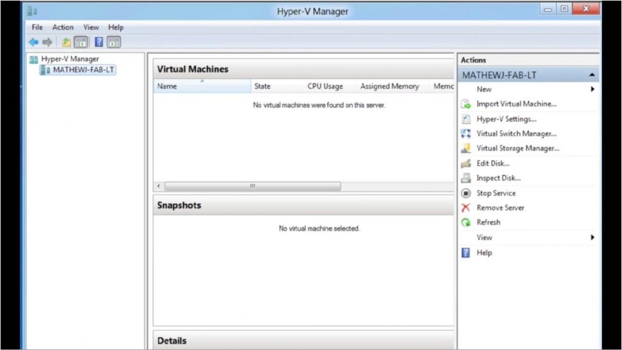The height and width of the screenshot is (350, 622).
Task: Refresh the server view
Action: pos(488,222)
